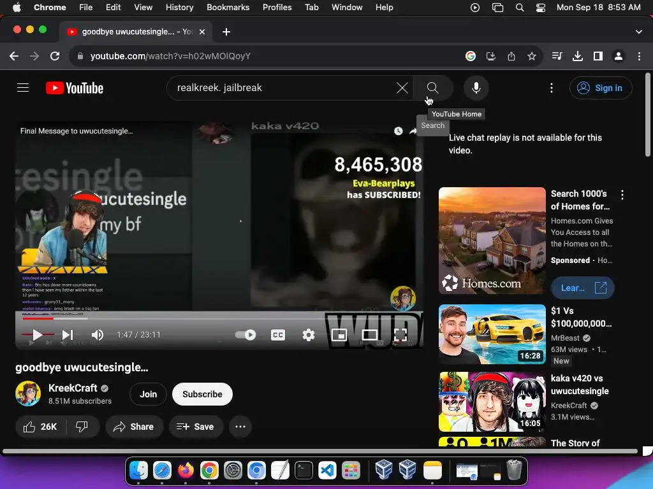This screenshot has height=489, width=653.
Task: Open the player settings gear
Action: (x=308, y=335)
